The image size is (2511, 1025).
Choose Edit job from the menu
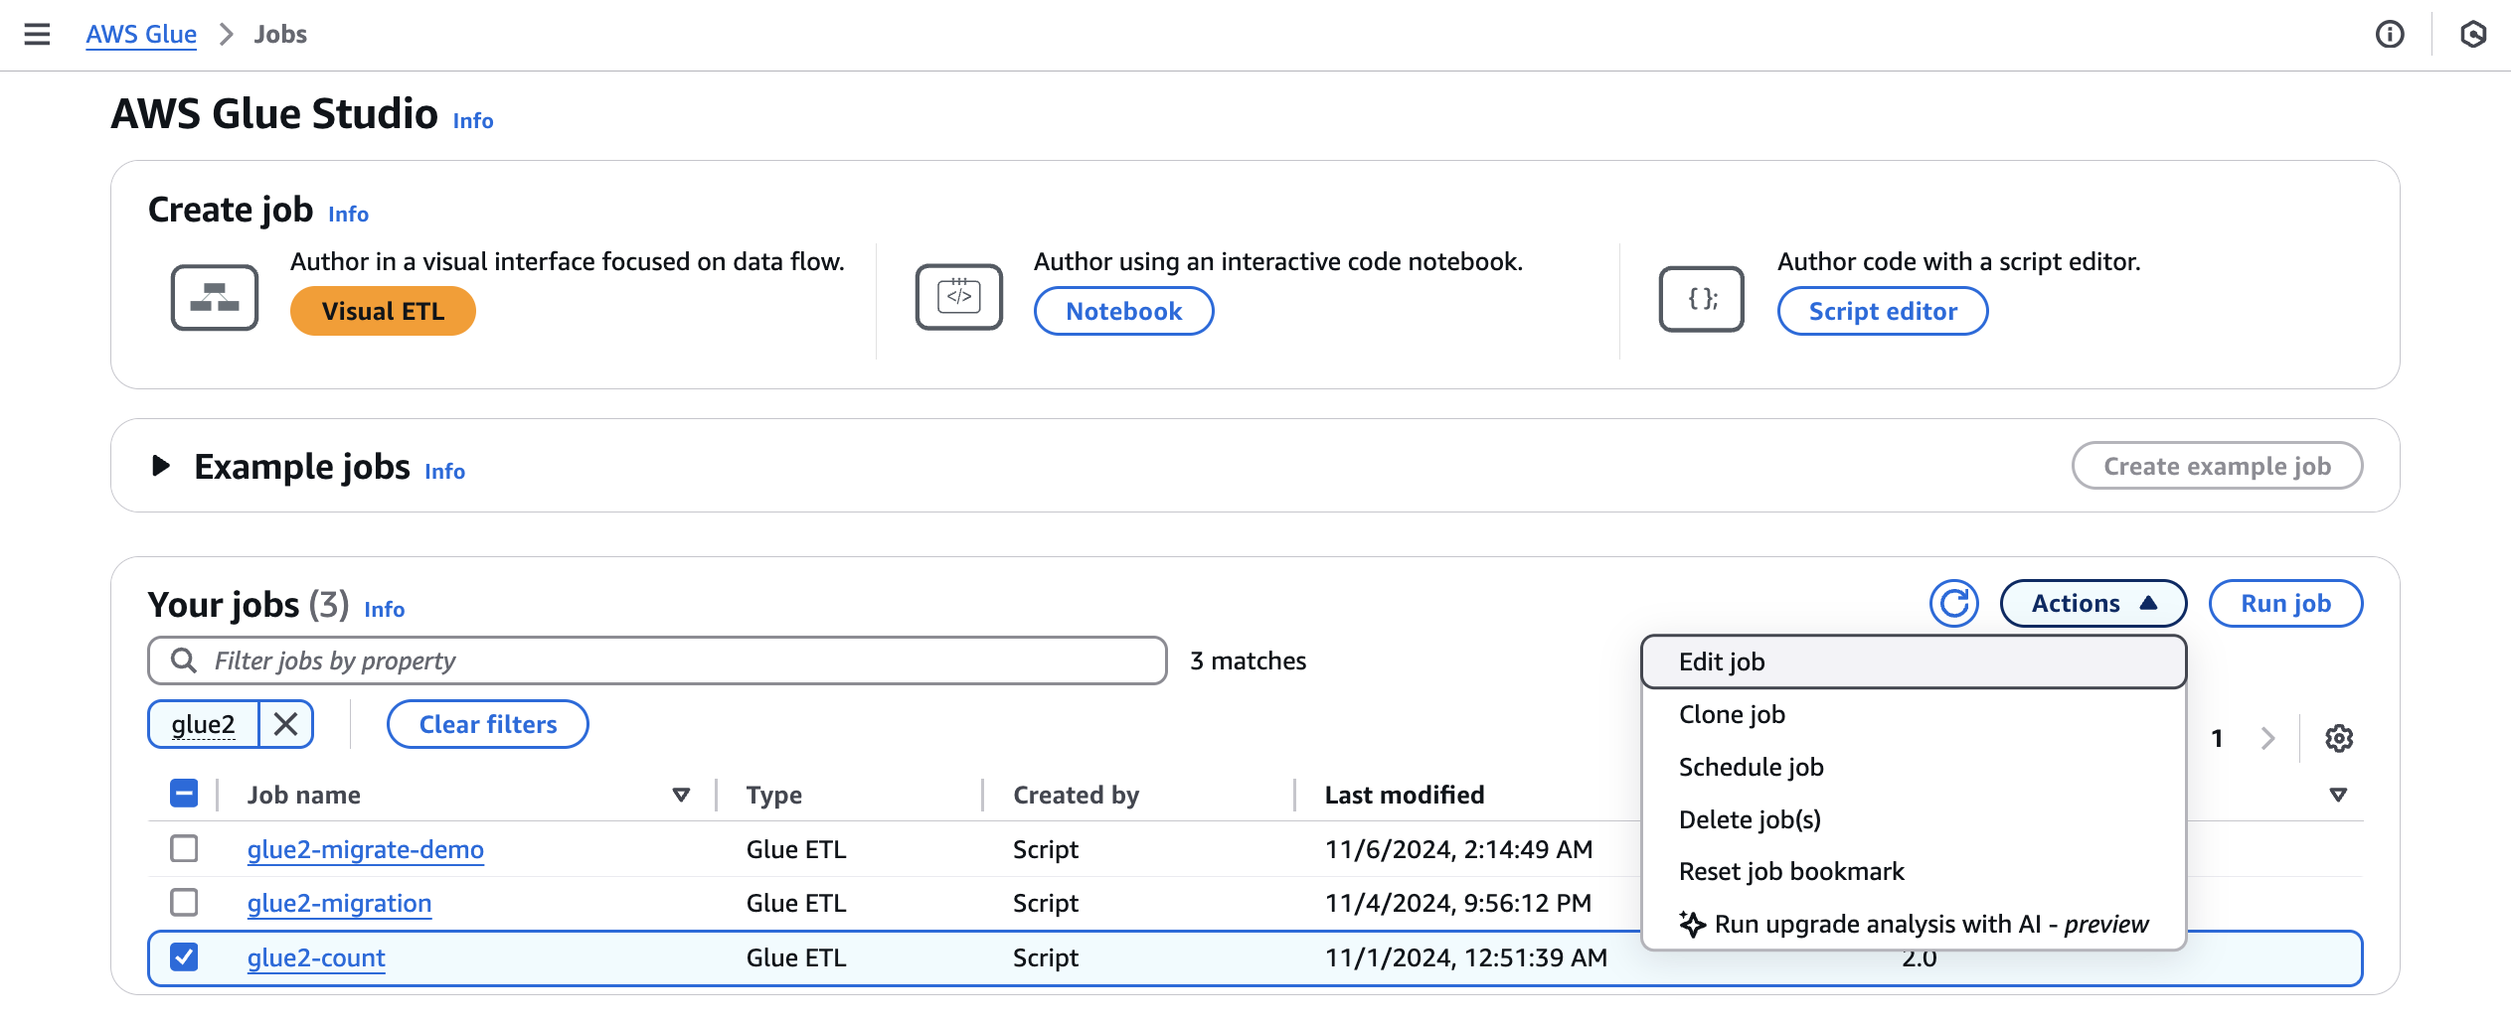[1721, 660]
